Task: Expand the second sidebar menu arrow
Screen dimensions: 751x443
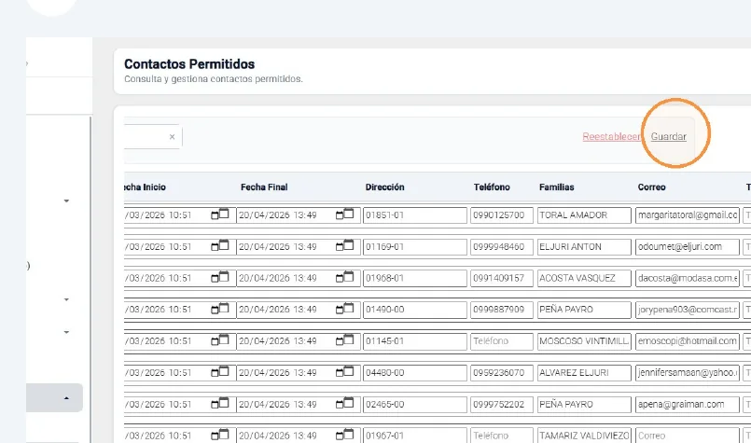Action: point(66,299)
